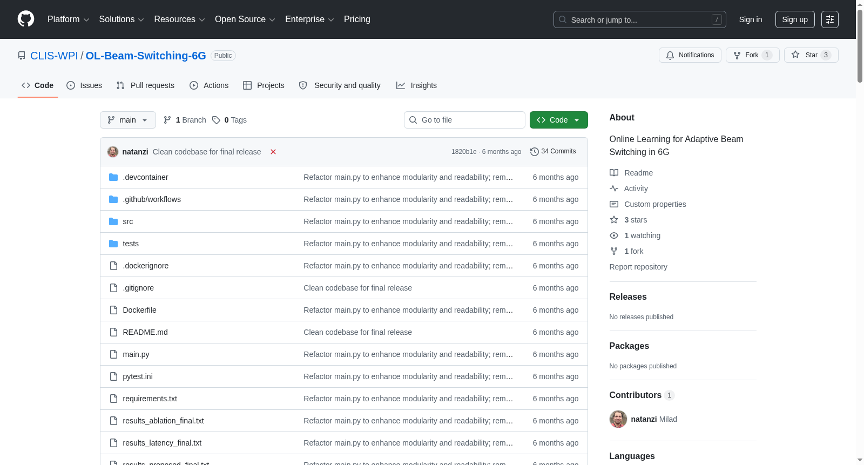Click the failed status X beside commit message

(x=273, y=152)
